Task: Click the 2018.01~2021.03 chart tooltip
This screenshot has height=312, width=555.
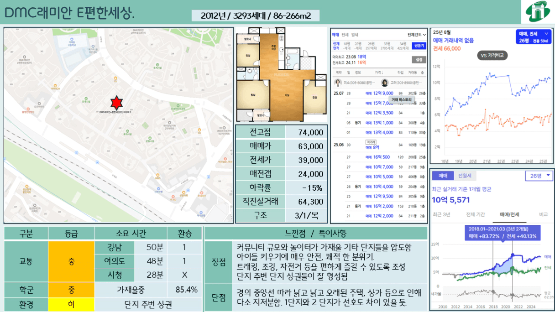Action: click(x=503, y=233)
